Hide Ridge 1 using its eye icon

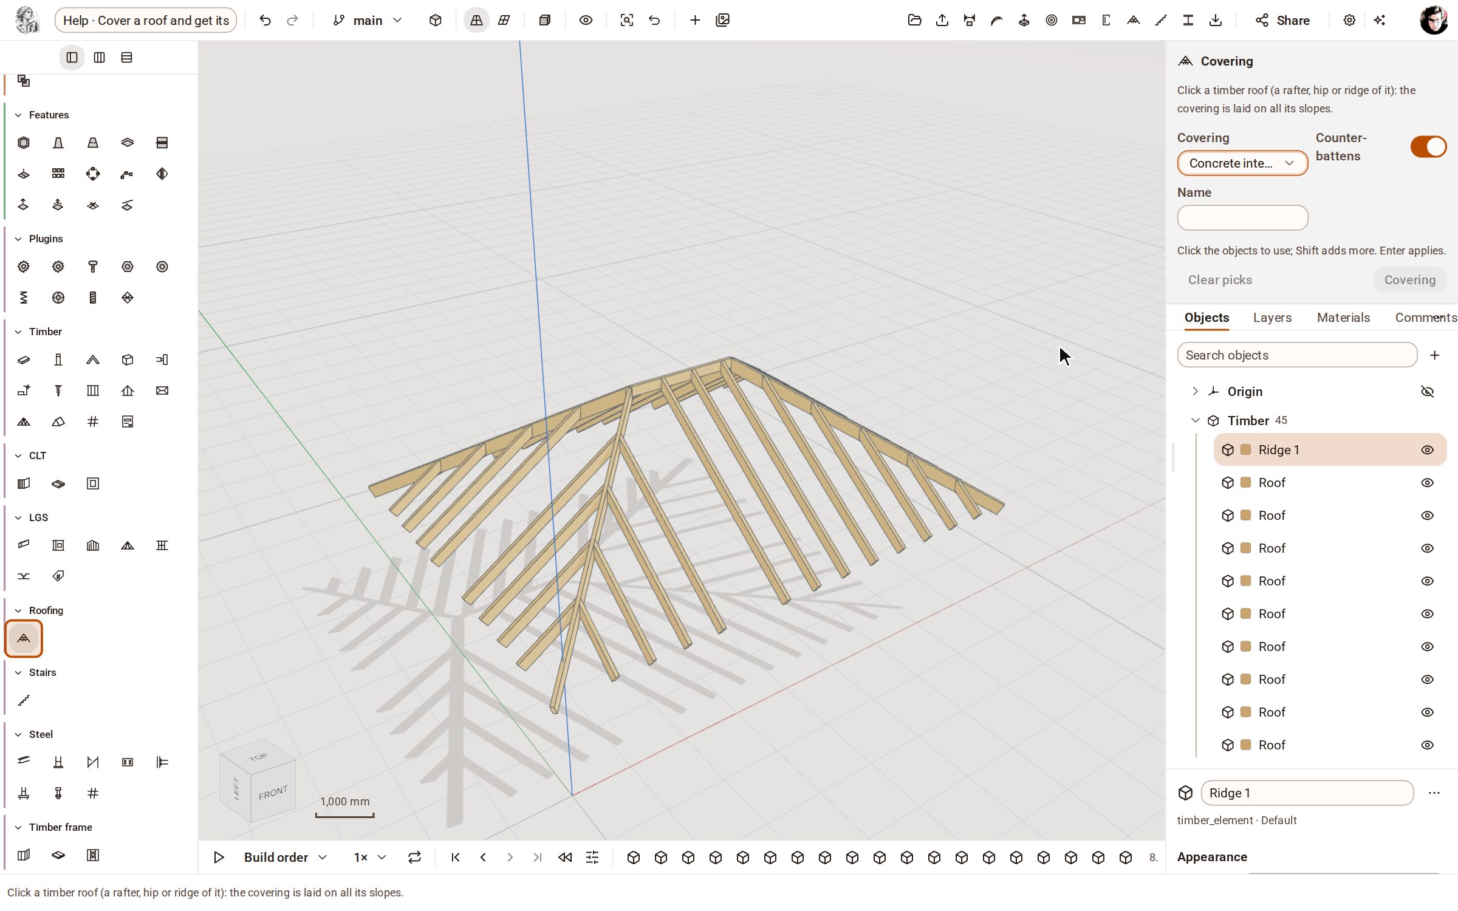[1428, 449]
